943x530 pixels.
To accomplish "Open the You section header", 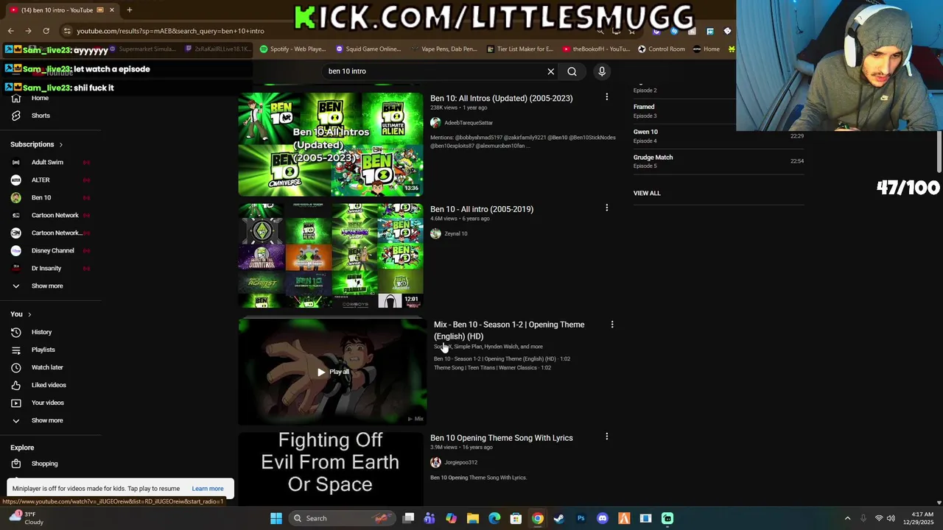I will point(21,314).
